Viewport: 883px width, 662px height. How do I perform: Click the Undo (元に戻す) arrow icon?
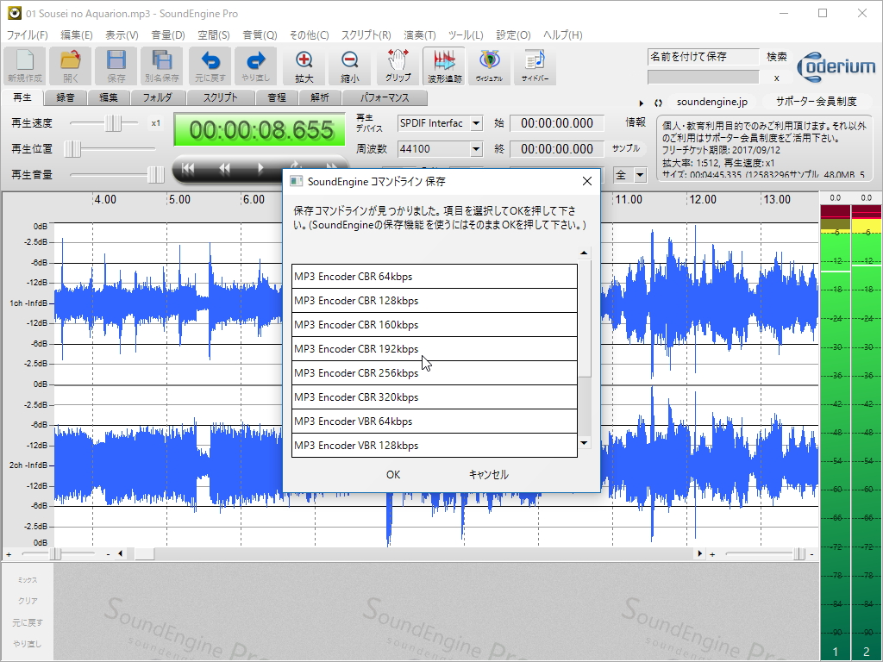[210, 66]
